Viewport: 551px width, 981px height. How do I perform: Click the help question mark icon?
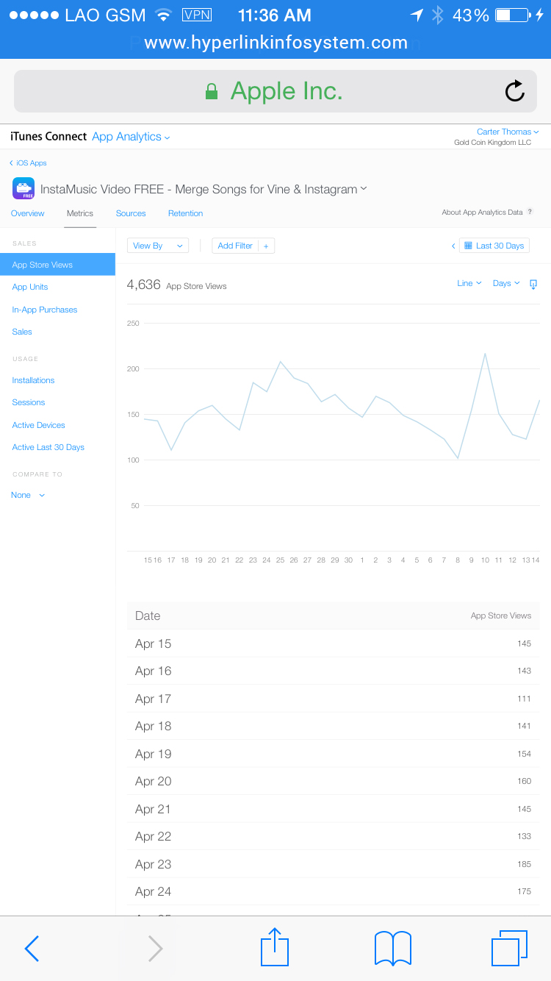[530, 212]
